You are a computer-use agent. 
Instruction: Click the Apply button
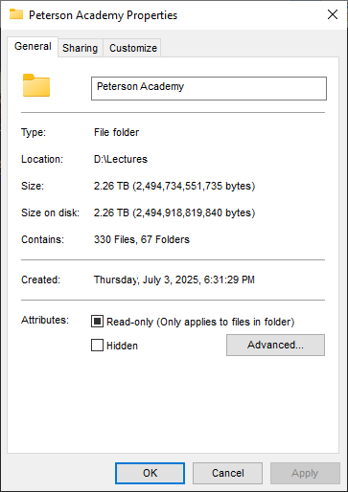pos(305,473)
